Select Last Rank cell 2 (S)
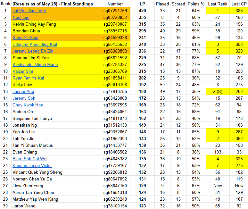Image resolution: width=248 pixels, height=209 pixels. coord(218,91)
